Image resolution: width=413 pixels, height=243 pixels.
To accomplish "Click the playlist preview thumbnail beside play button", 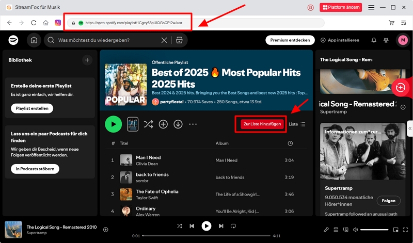I will click(x=133, y=124).
